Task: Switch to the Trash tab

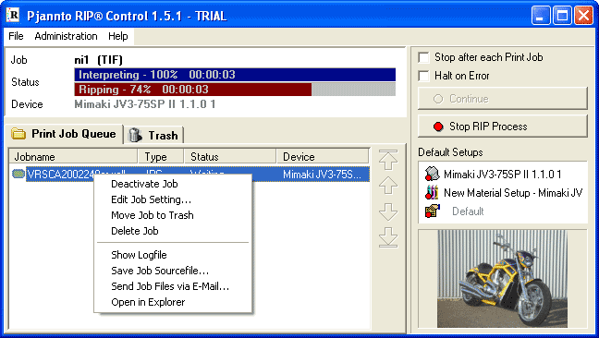Action: coord(154,135)
